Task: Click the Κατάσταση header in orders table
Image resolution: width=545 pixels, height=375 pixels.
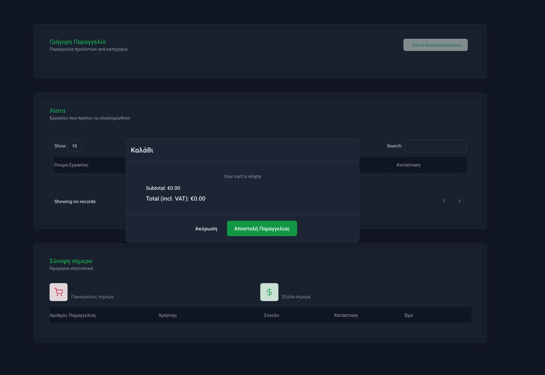Action: [x=346, y=315]
